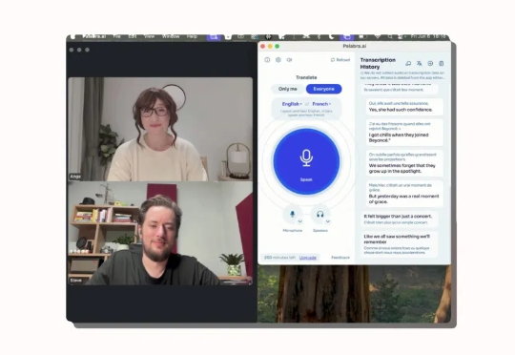This screenshot has width=515, height=355.
Task: Click the Feedback link
Action: (x=340, y=258)
